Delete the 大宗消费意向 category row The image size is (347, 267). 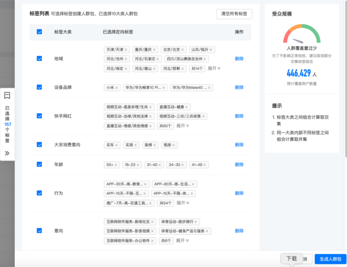[239, 145]
